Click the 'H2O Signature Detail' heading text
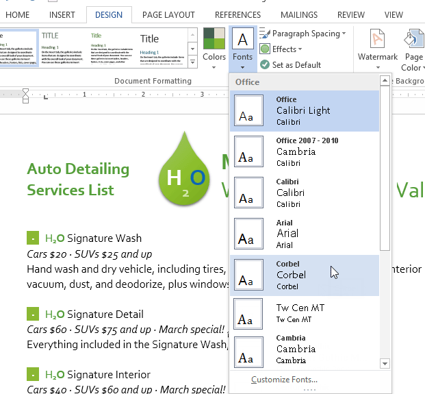This screenshot has height=394, width=425. (x=94, y=315)
